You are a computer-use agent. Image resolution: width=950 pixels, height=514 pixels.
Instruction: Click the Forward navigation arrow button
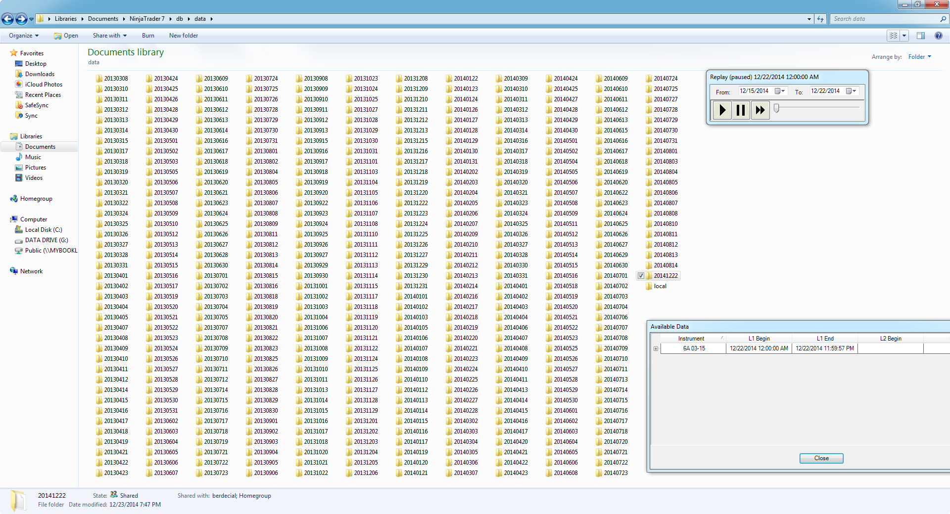[21, 19]
